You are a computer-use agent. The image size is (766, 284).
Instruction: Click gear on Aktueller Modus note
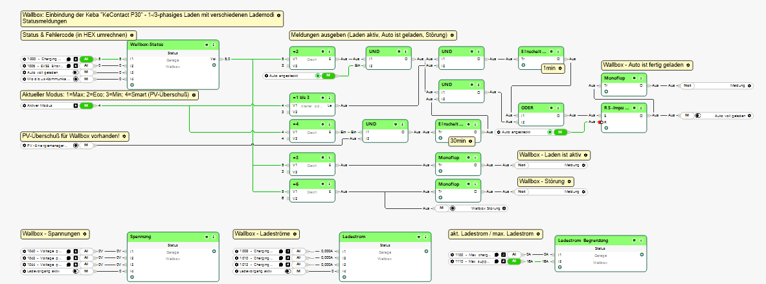[194, 94]
